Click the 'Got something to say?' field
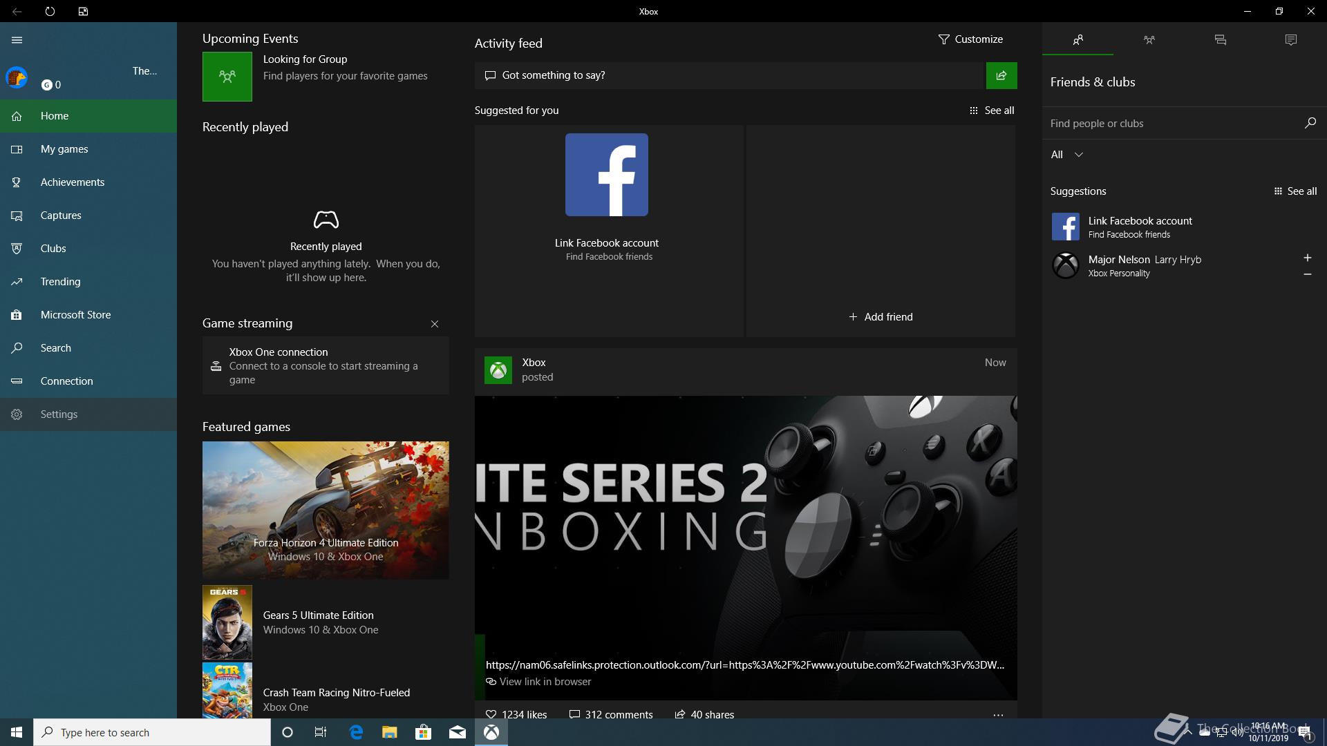Viewport: 1327px width, 746px height. click(729, 75)
